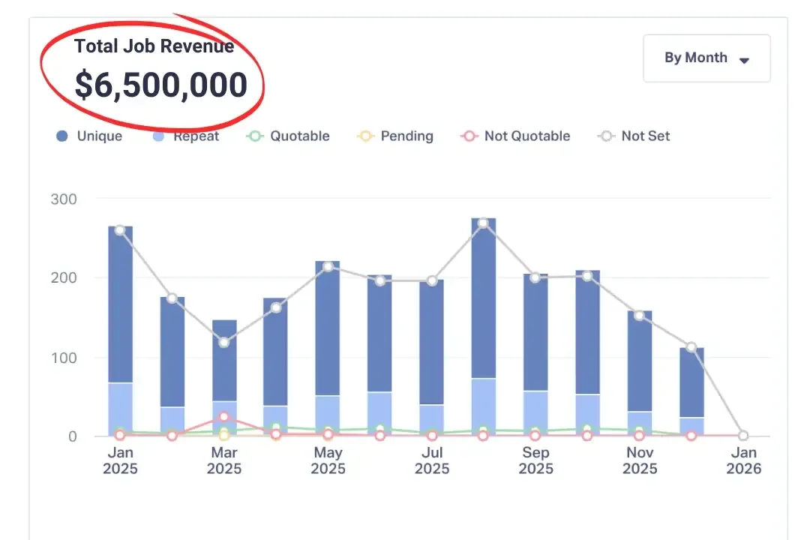The width and height of the screenshot is (810, 540).
Task: Toggle the Pending legend series
Action: [x=395, y=136]
